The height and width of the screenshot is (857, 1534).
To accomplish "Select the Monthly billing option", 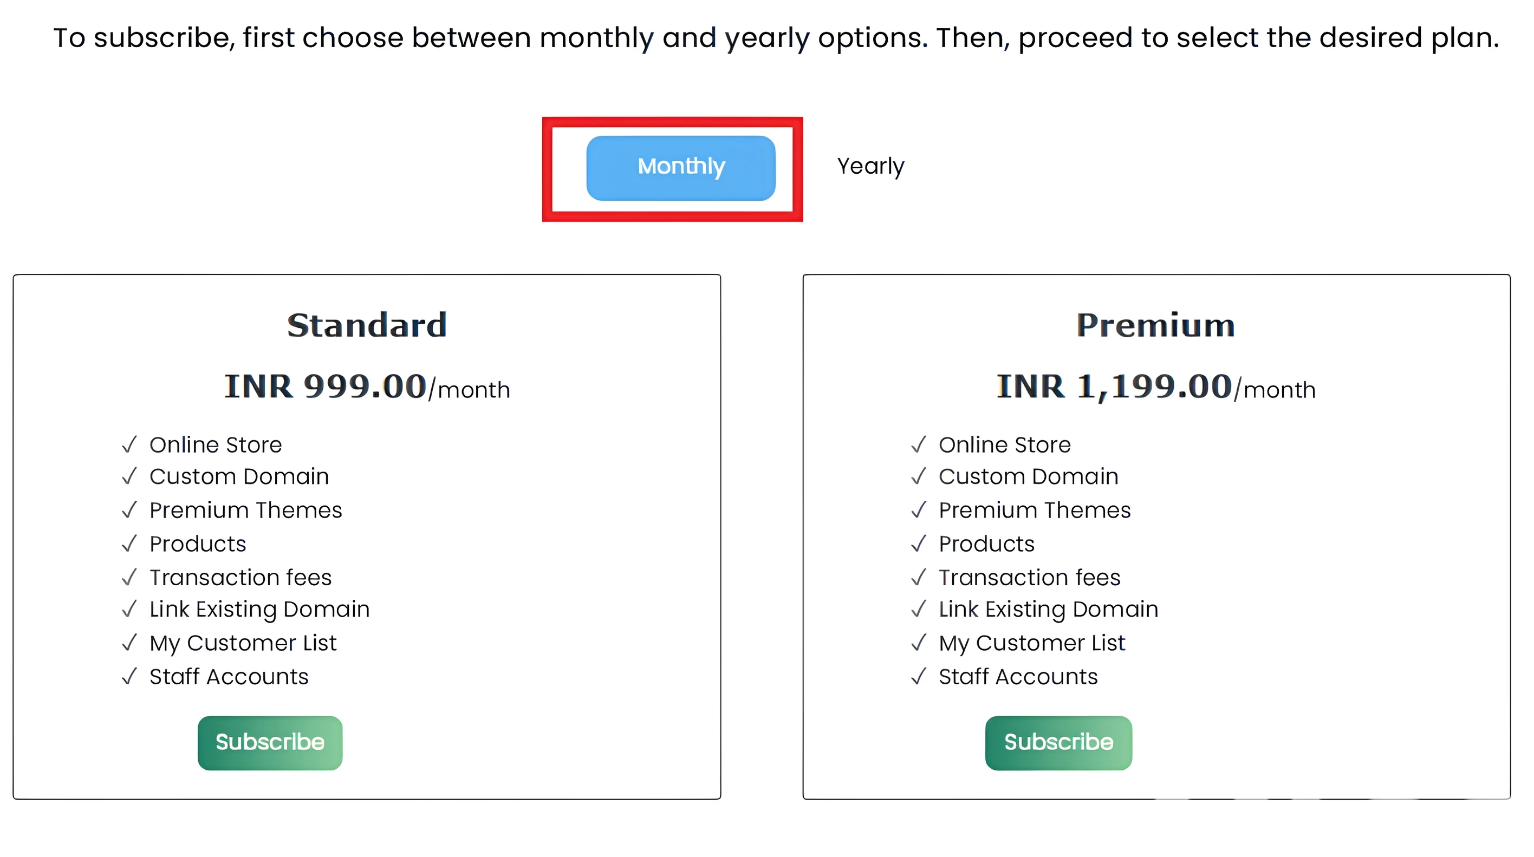I will 681,168.
